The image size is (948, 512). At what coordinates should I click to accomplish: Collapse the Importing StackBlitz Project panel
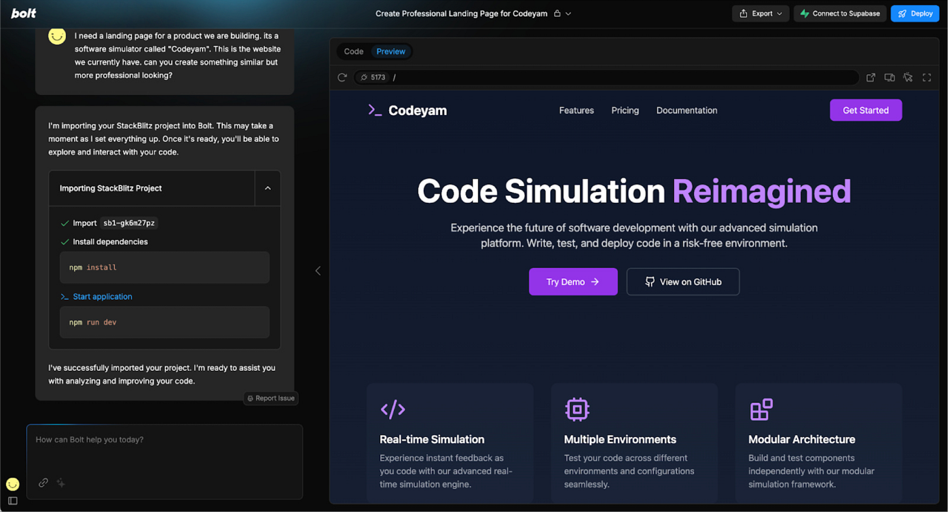268,188
